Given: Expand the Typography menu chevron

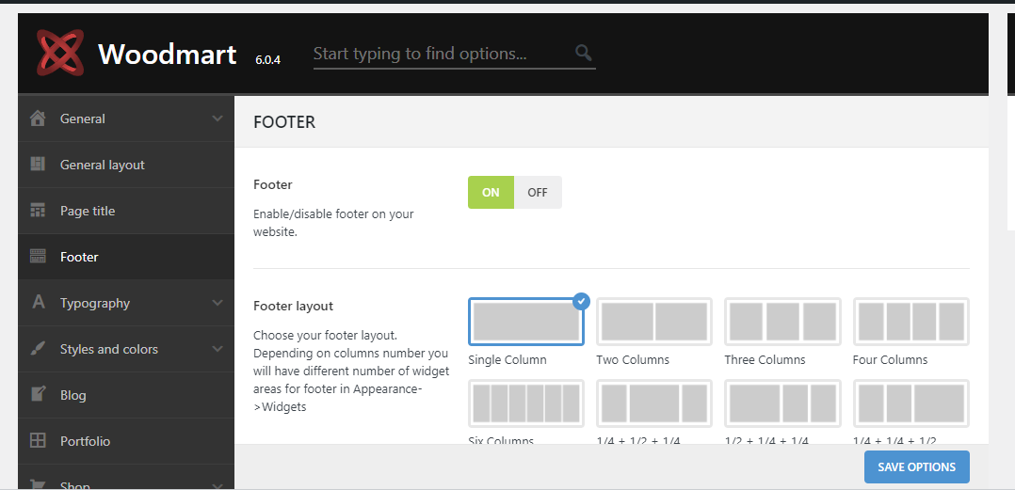Looking at the screenshot, I should [x=217, y=303].
